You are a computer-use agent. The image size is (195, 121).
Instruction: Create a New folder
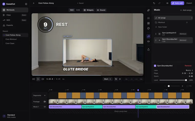click(161, 27)
